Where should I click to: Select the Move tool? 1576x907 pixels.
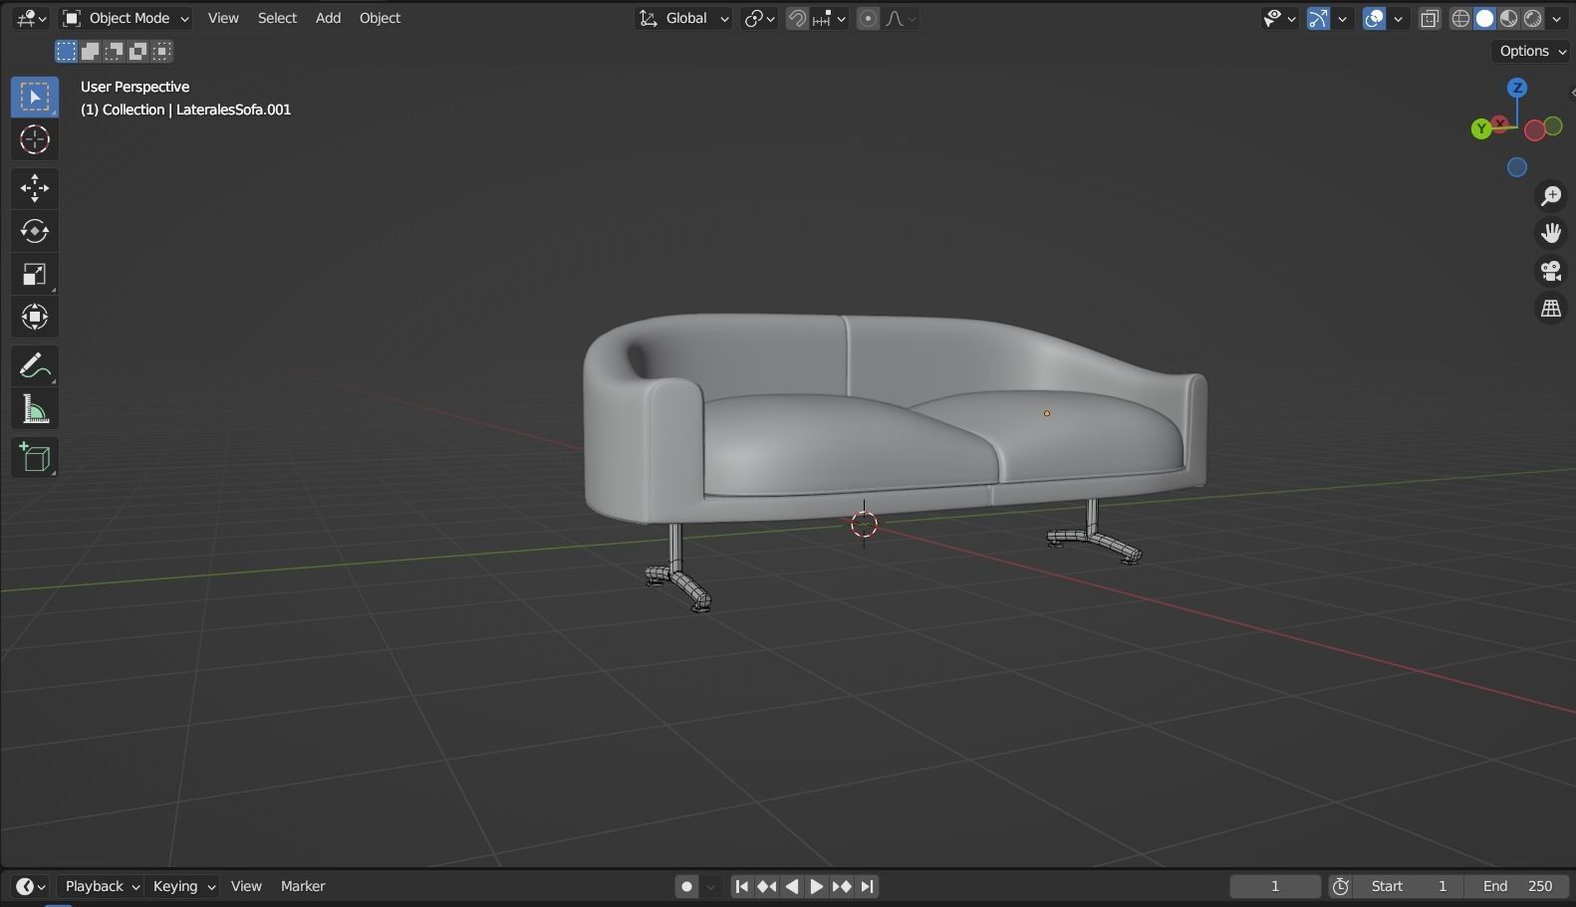35,188
